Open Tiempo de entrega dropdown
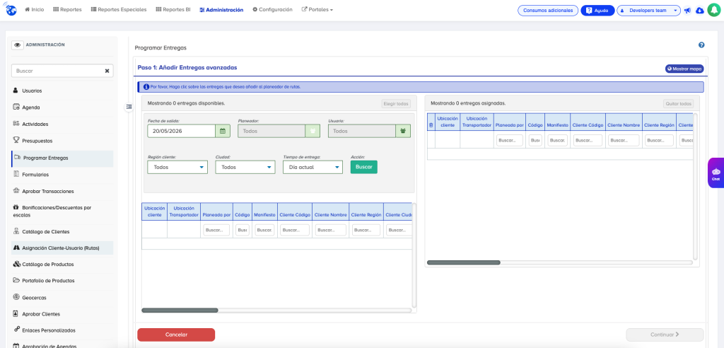The height and width of the screenshot is (348, 724). pyautogui.click(x=313, y=168)
